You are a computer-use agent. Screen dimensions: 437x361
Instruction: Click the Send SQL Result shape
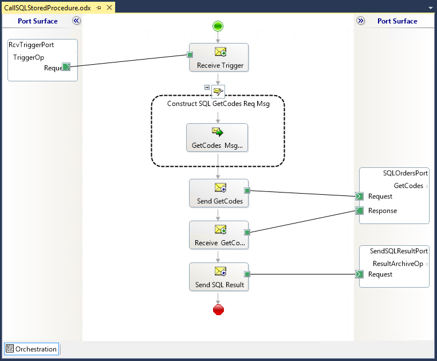(218, 277)
